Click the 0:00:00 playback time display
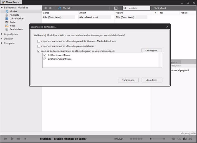This screenshot has width=197, height=143. coord(118,139)
